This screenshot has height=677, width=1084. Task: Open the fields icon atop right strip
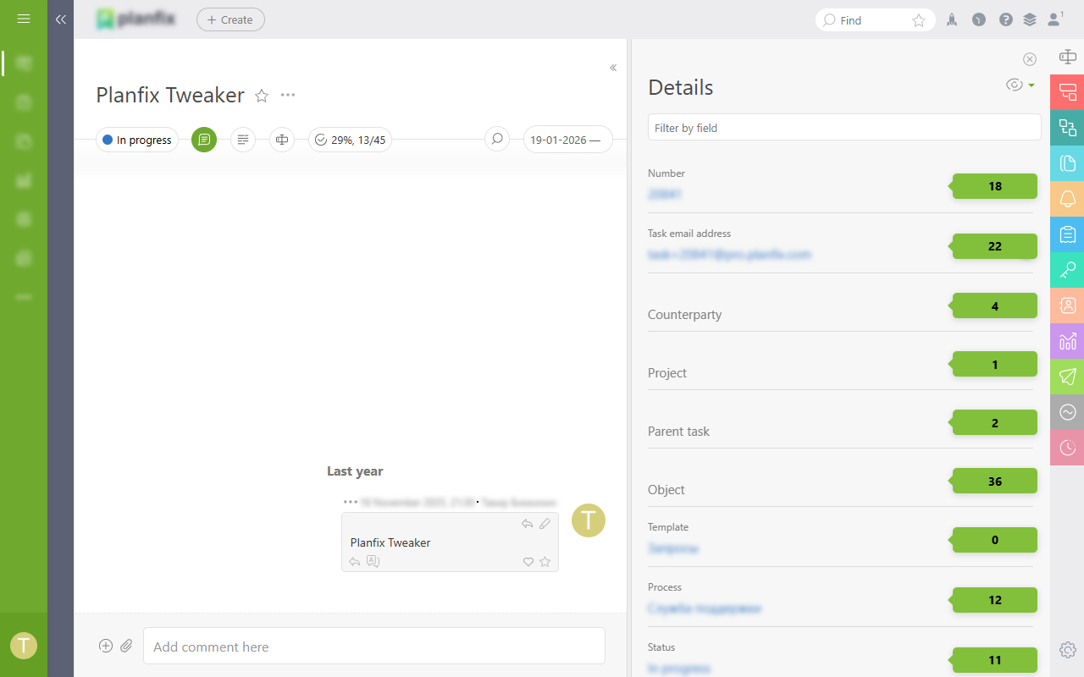[1067, 57]
